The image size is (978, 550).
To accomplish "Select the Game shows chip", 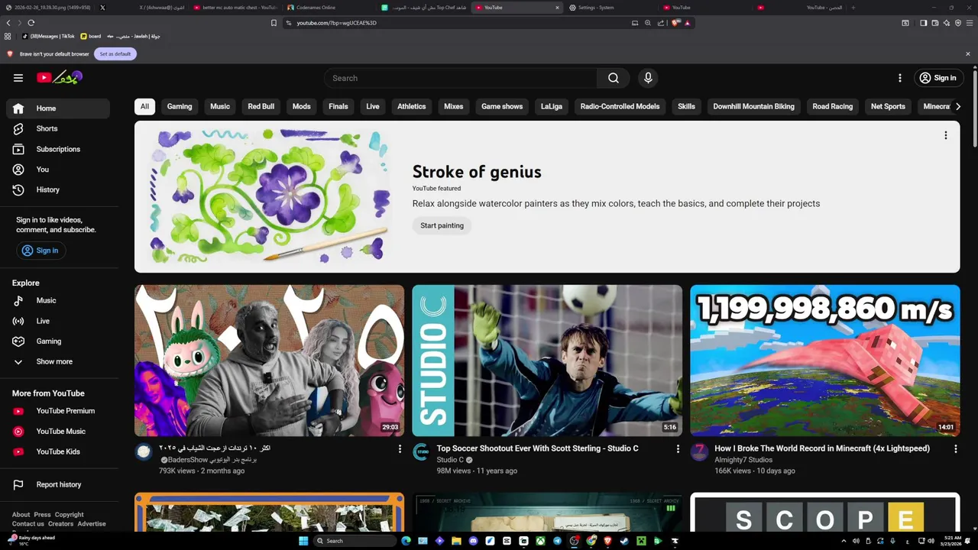I will pyautogui.click(x=502, y=107).
